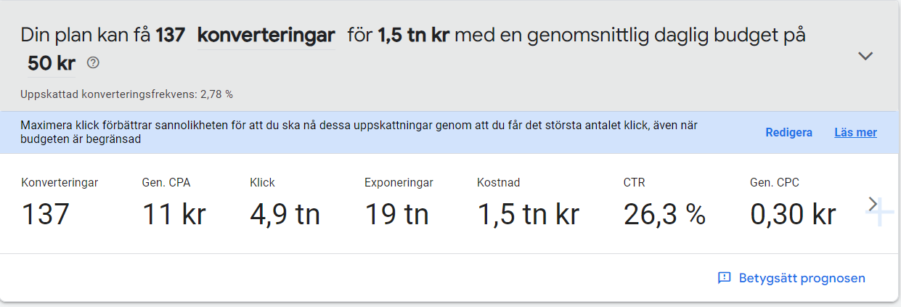Click the feedback icon beside Betygsätt prognosen
Image resolution: width=901 pixels, height=307 pixels.
point(724,278)
